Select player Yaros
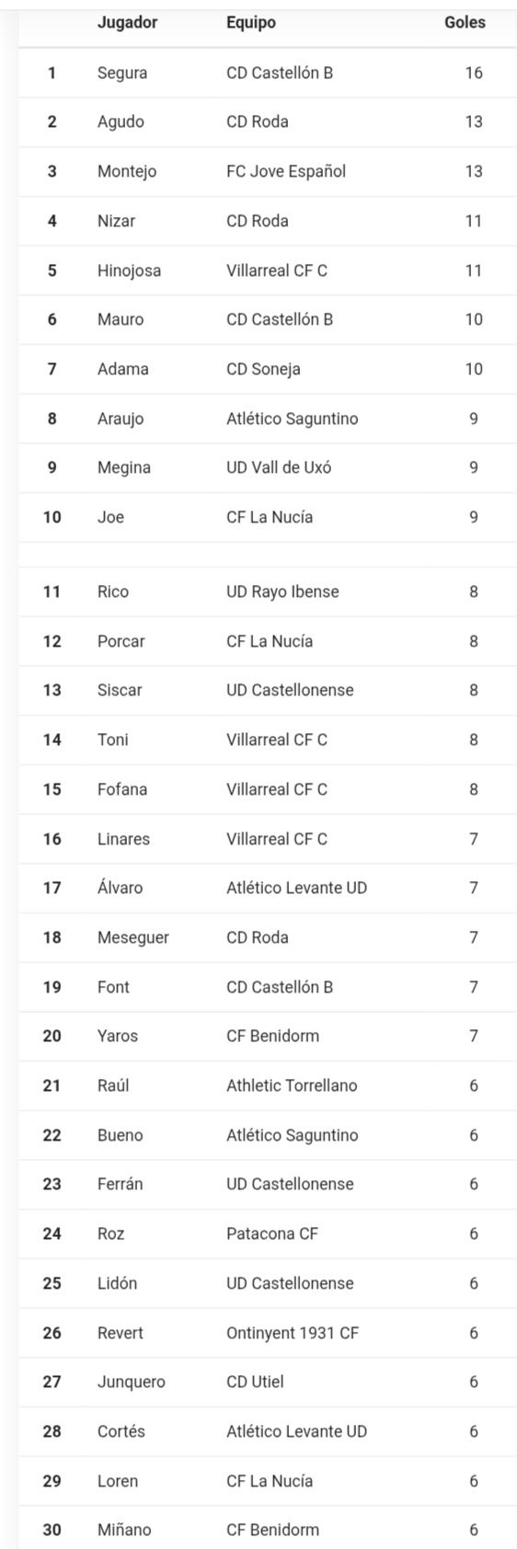Viewport: 517px width, 1549px height. 118,1036
